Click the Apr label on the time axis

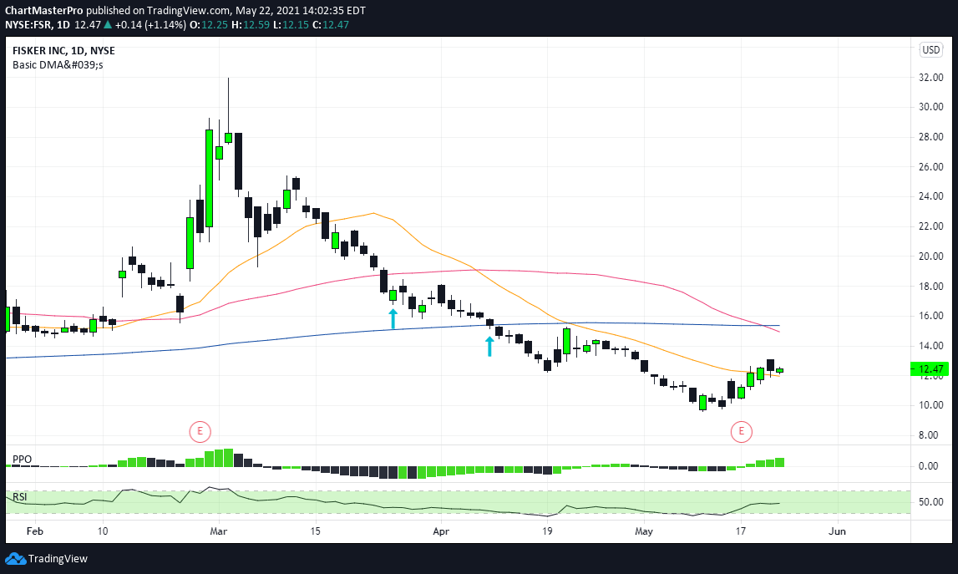(440, 531)
